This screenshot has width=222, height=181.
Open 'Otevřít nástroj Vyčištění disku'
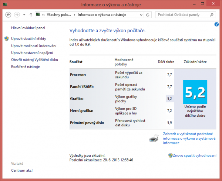coord(34,60)
